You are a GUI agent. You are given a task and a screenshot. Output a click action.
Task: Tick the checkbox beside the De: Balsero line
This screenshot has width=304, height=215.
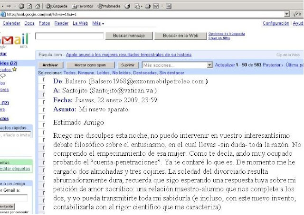point(44,80)
